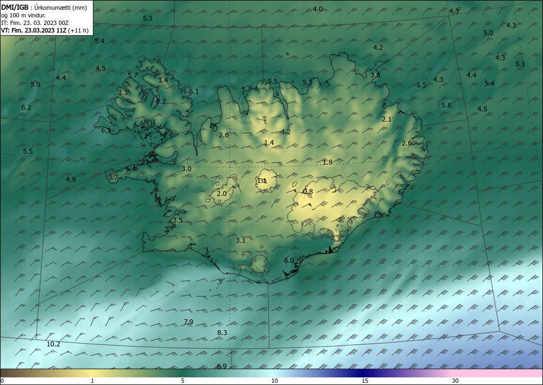This screenshot has width=543, height=385.
Task: Click the 1.4 value in north Iceland
Action: point(269,143)
